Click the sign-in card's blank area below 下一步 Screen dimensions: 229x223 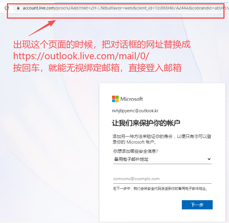point(162,216)
